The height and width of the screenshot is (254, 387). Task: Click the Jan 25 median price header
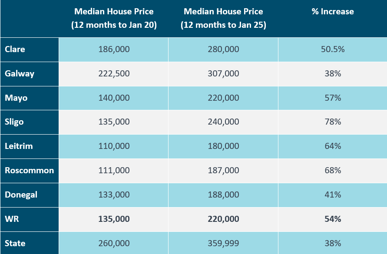point(223,18)
